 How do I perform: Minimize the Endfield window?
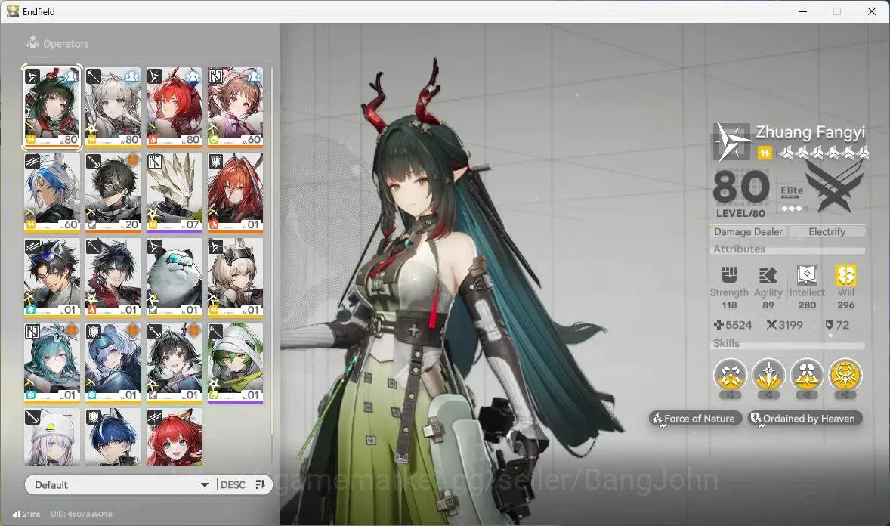tap(802, 11)
